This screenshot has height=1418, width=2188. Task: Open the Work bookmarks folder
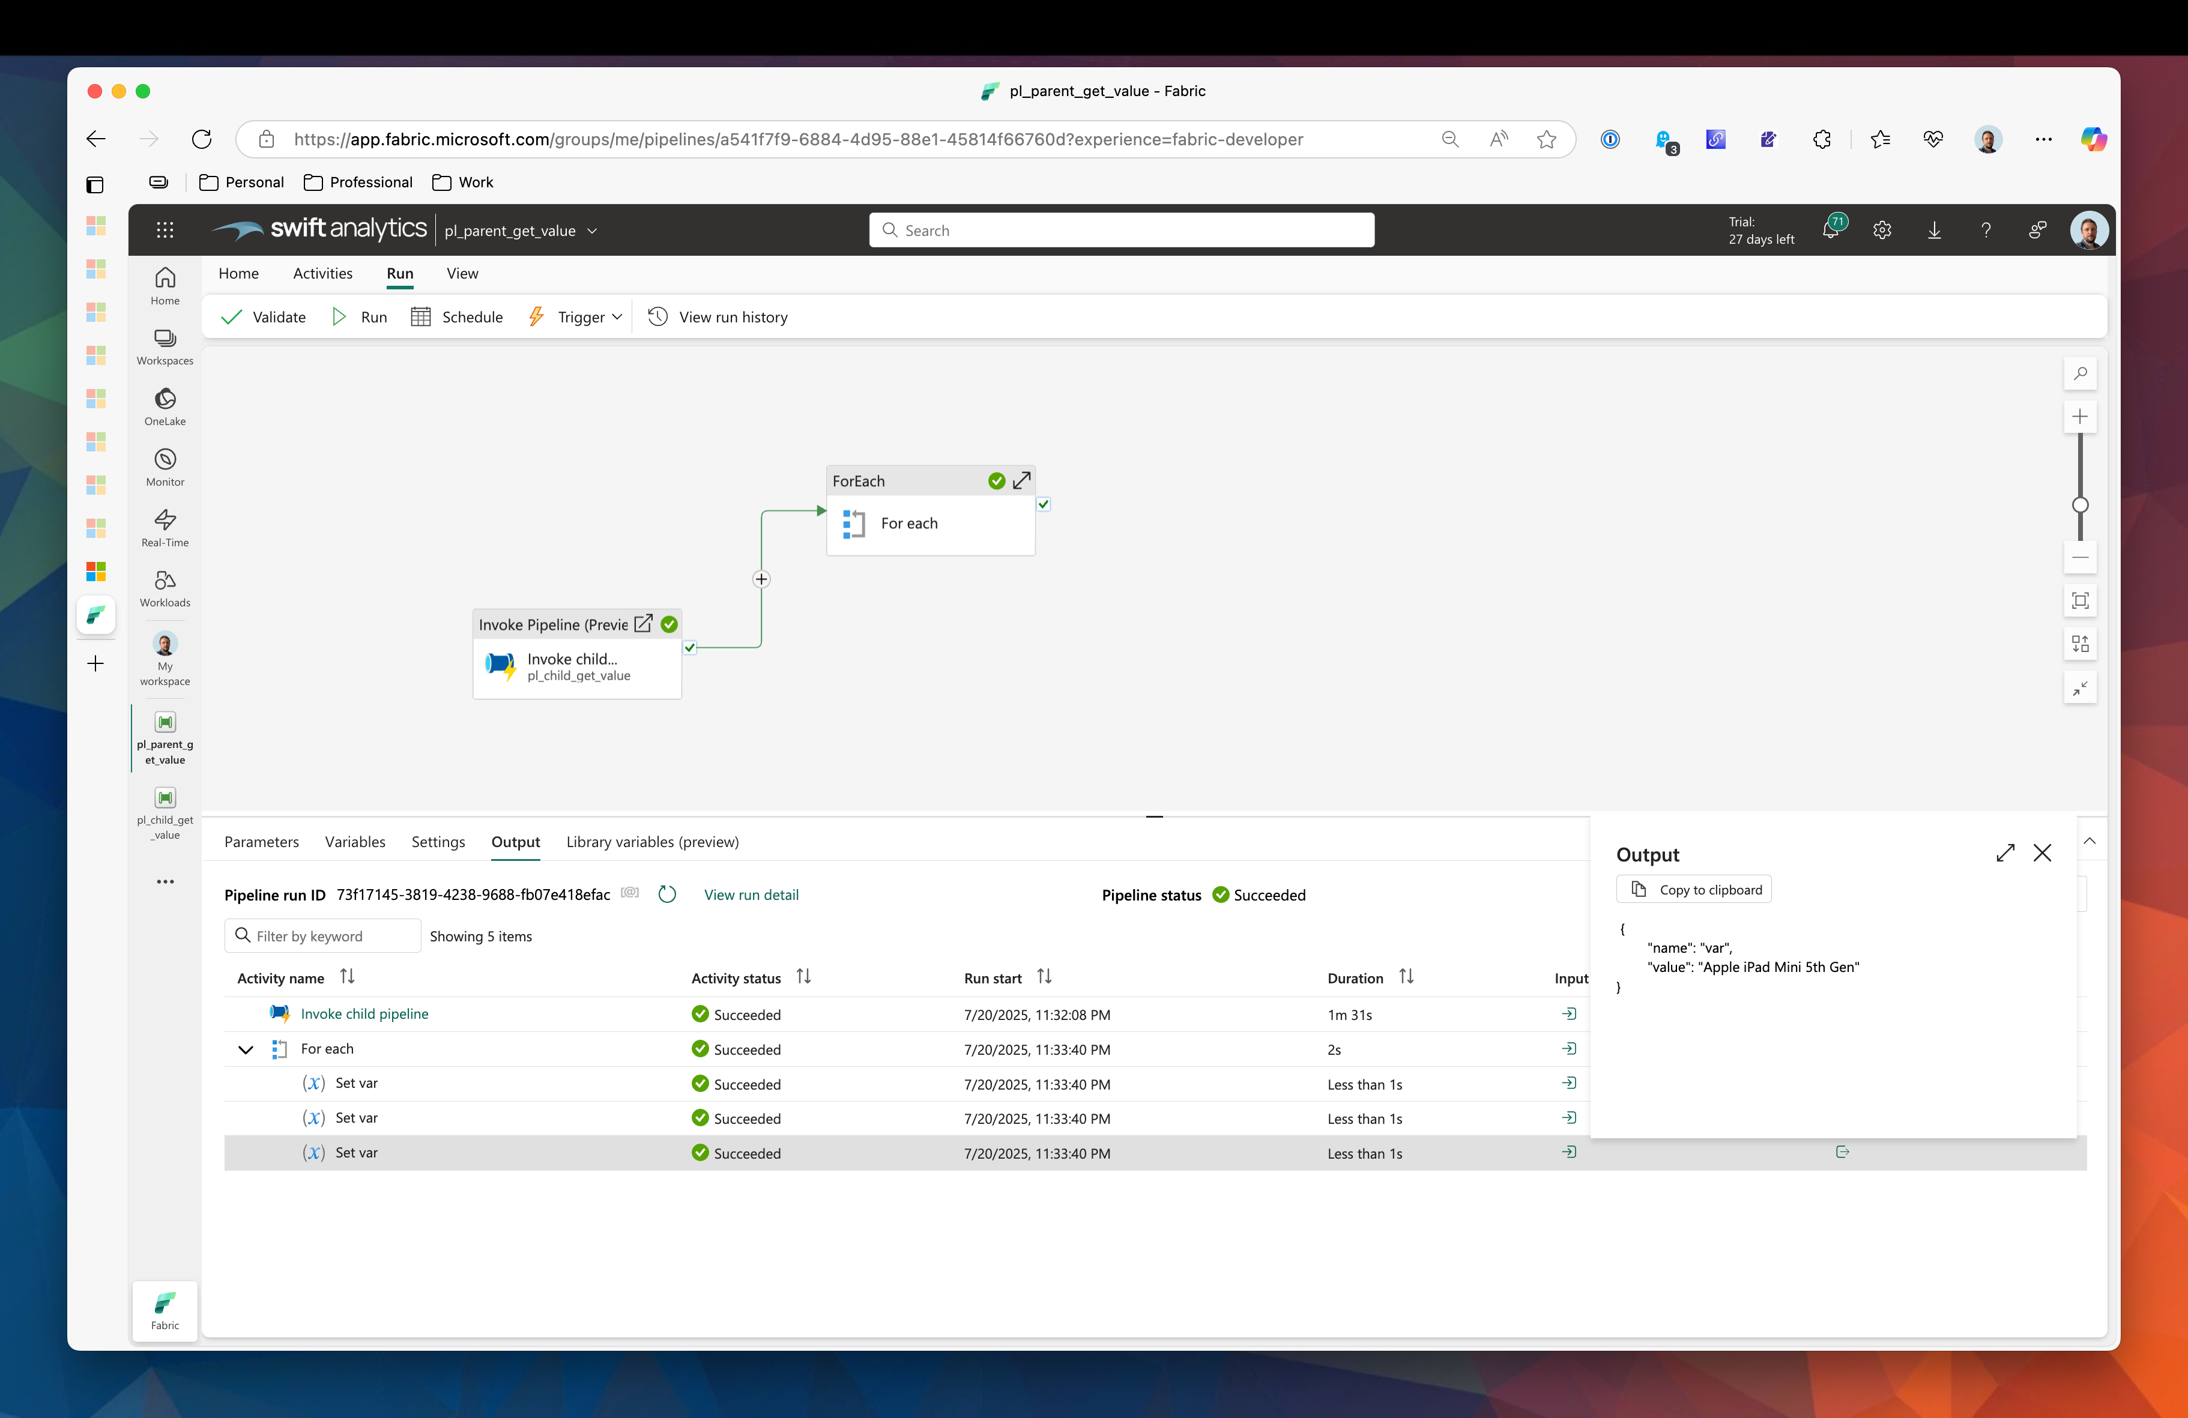[462, 182]
